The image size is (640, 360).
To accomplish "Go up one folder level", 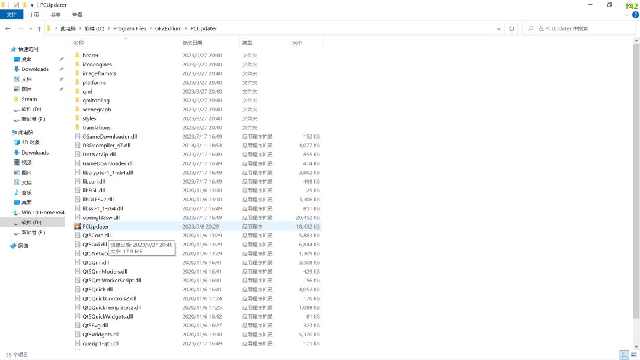I will (x=39, y=28).
